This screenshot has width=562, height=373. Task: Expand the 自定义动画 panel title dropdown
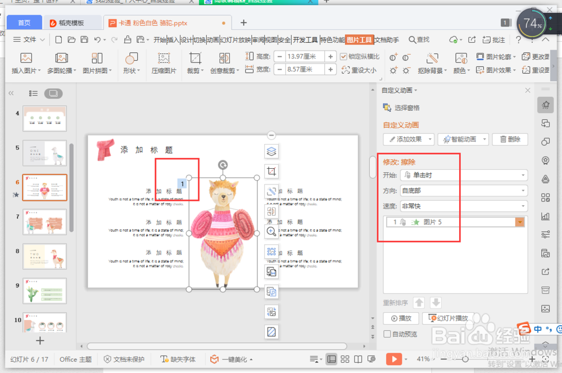(399, 91)
